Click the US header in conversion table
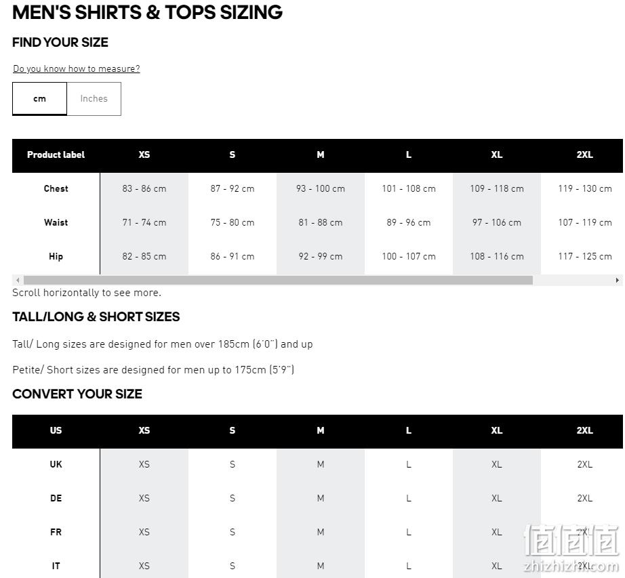625x578 pixels. (x=56, y=430)
